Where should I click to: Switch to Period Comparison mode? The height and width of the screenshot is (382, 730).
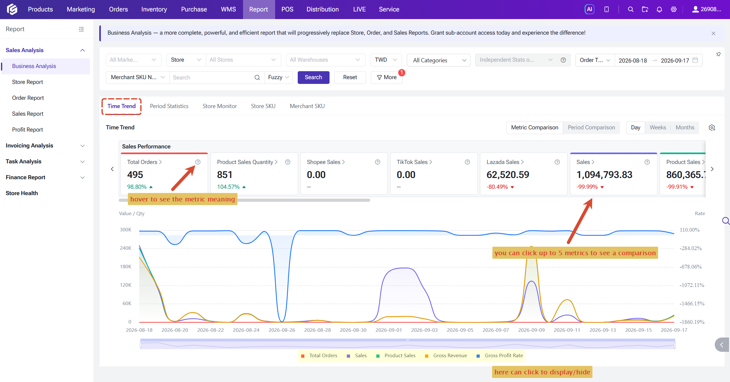pyautogui.click(x=591, y=127)
